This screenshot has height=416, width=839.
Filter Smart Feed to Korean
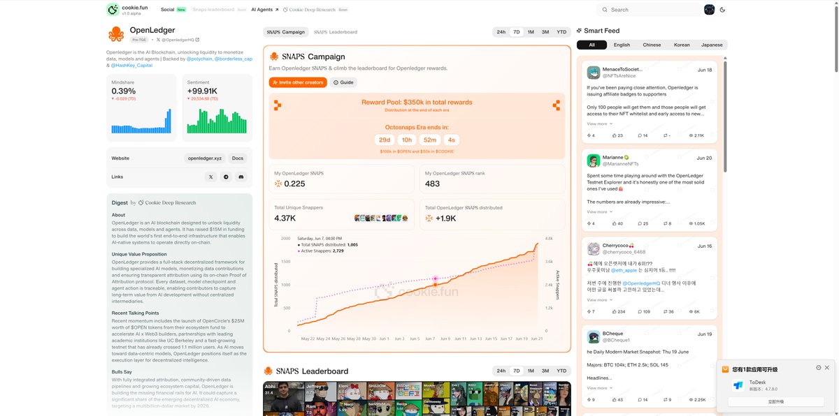click(x=682, y=45)
